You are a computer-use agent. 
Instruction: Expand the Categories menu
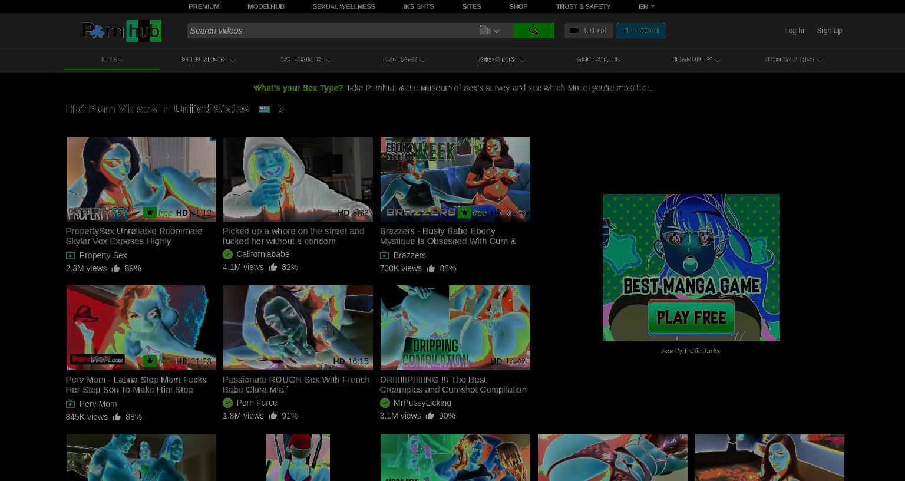point(306,60)
